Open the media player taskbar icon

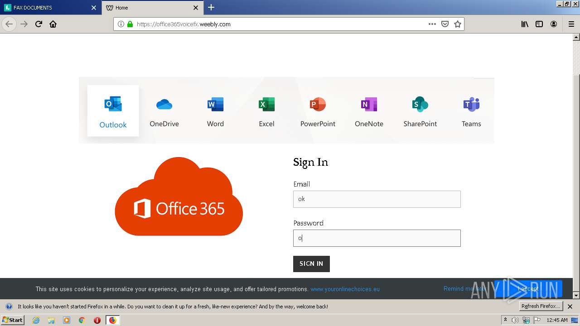(x=67, y=320)
